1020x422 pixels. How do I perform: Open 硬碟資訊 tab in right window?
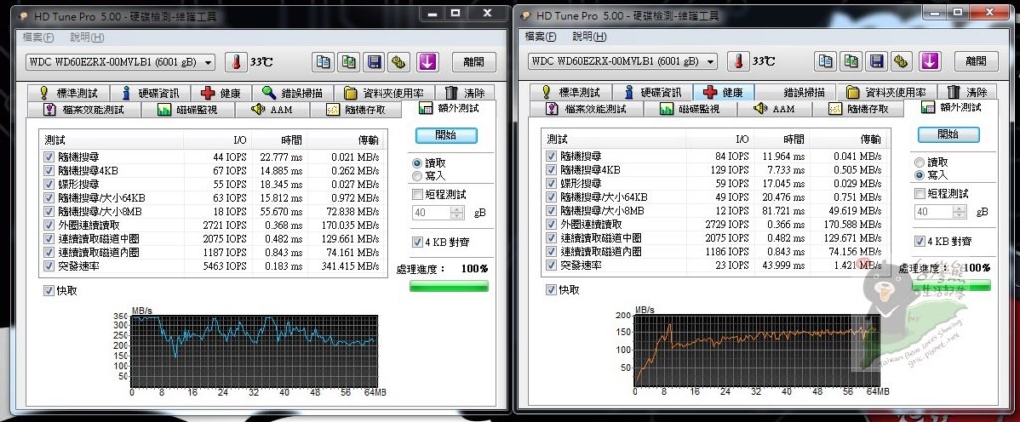653,93
